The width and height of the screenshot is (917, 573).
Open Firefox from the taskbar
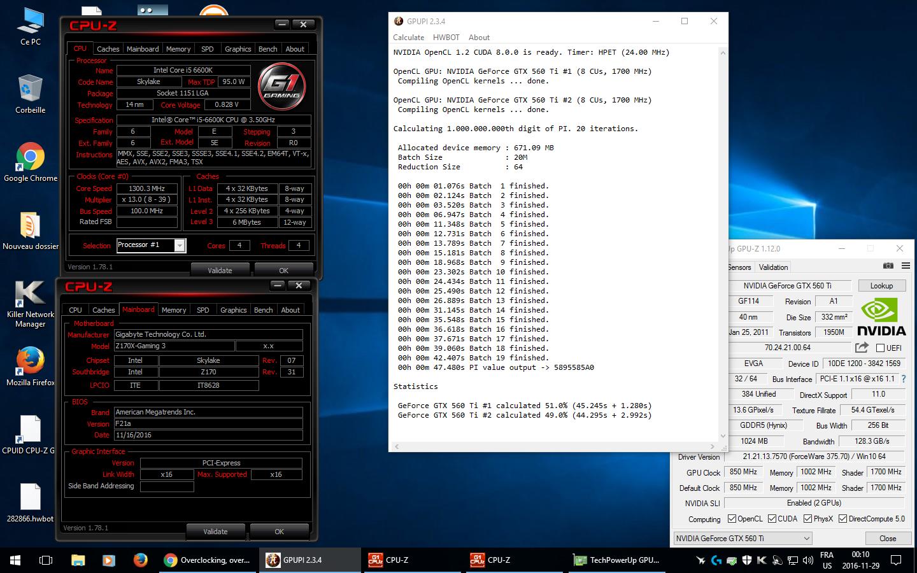[140, 560]
